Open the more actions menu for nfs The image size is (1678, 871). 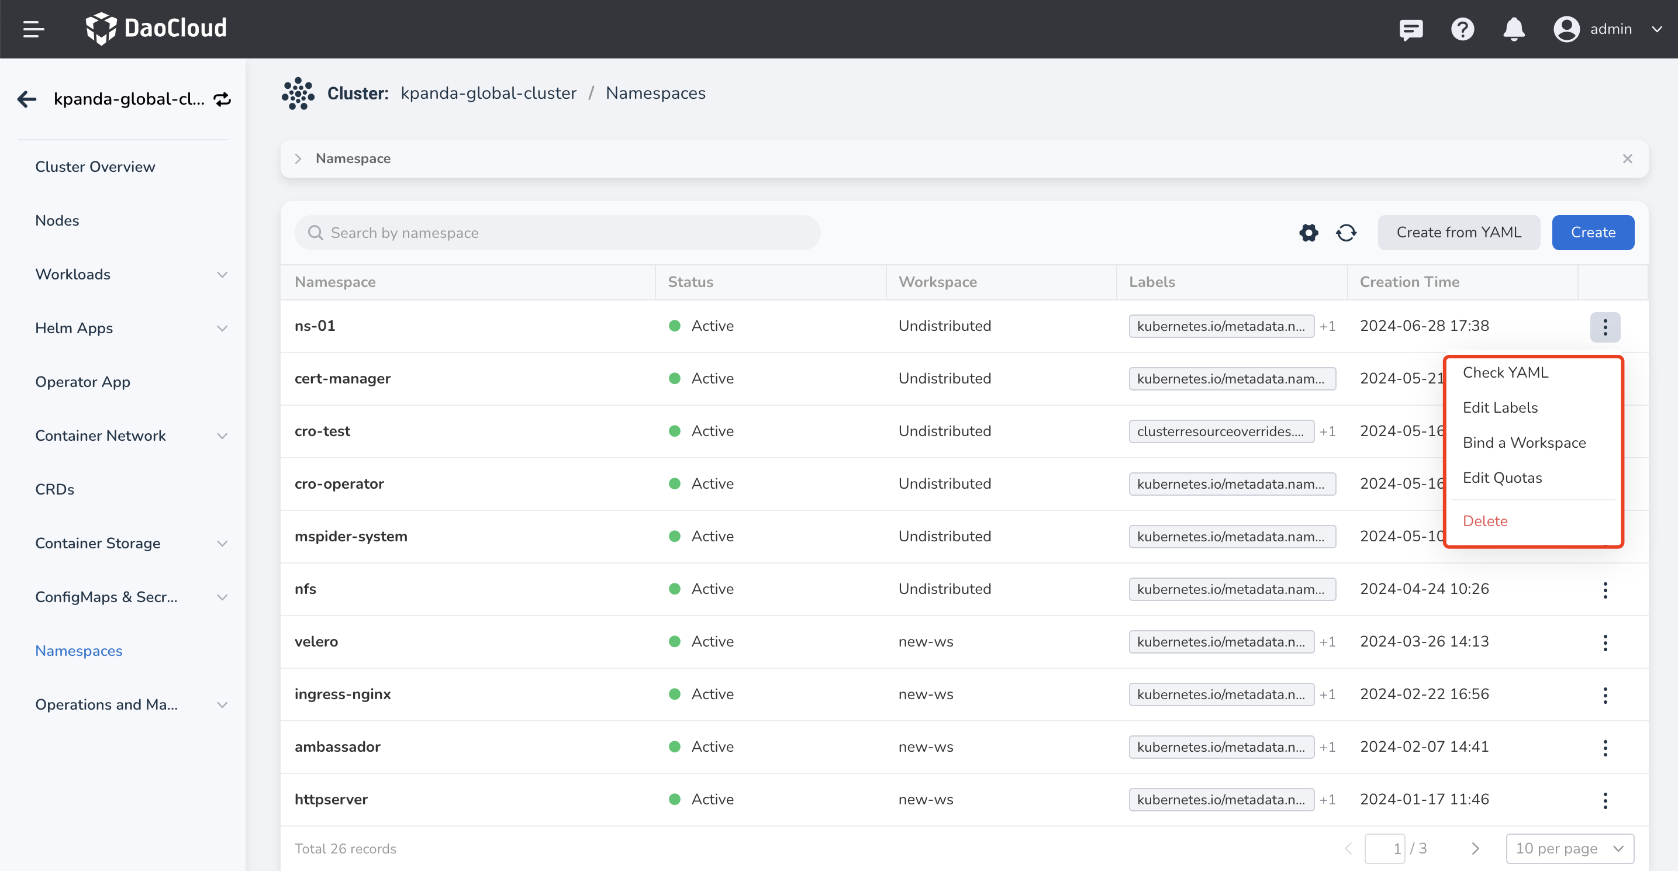1604,590
